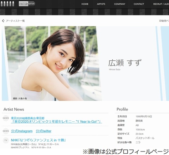
Task: Click the TV badge icon
Action: click(6, 140)
